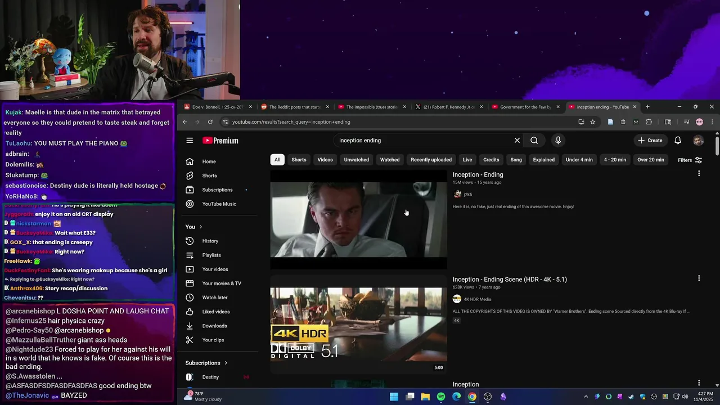
Task: Open Chrome extensions puzzle icon
Action: [x=649, y=121]
